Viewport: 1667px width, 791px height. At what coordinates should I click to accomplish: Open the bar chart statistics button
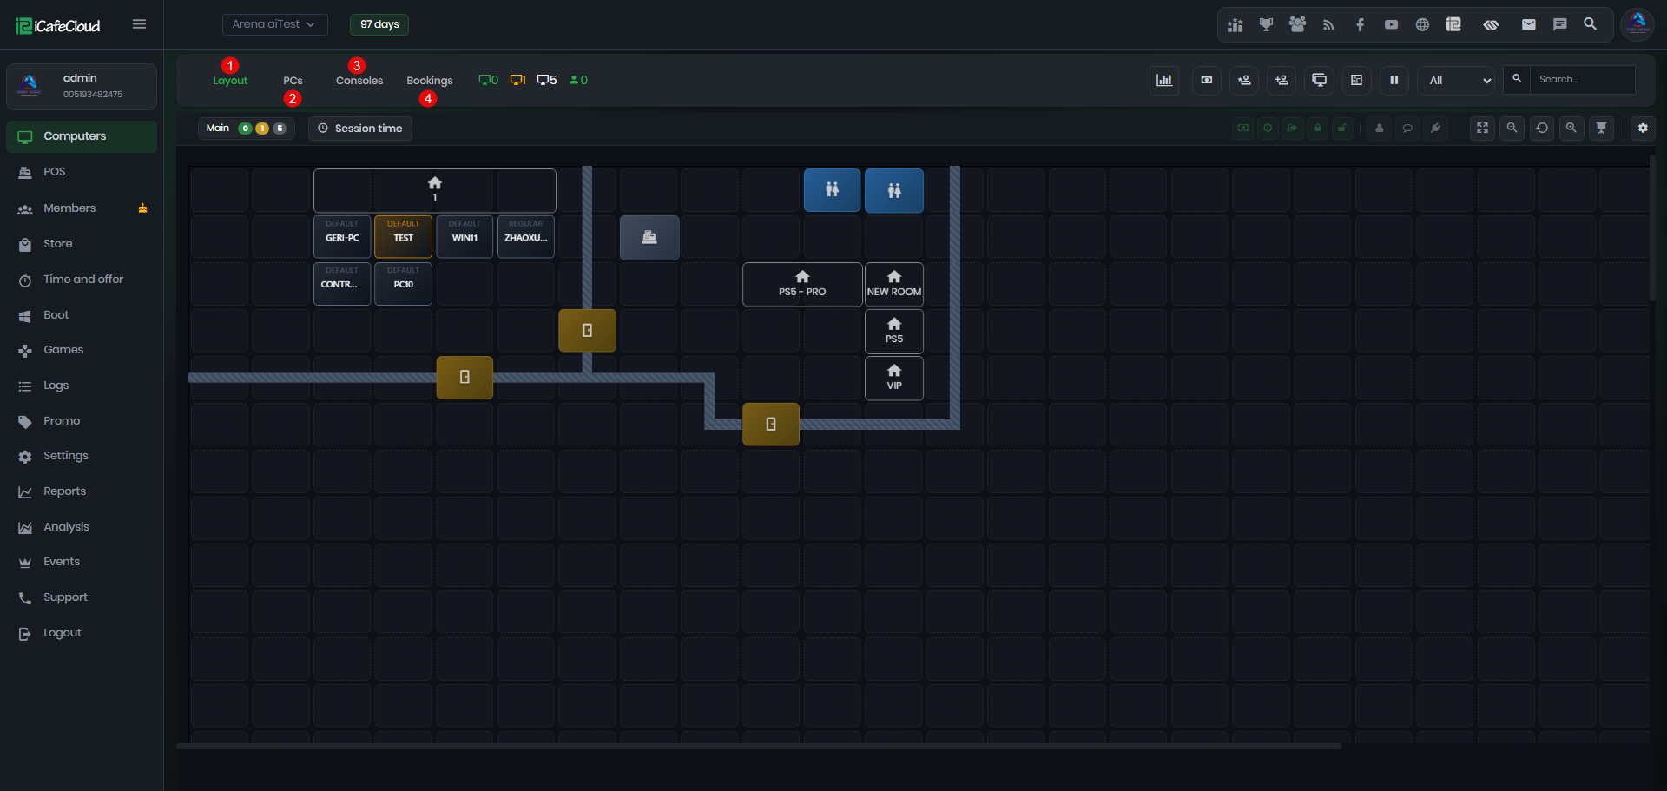point(1164,80)
